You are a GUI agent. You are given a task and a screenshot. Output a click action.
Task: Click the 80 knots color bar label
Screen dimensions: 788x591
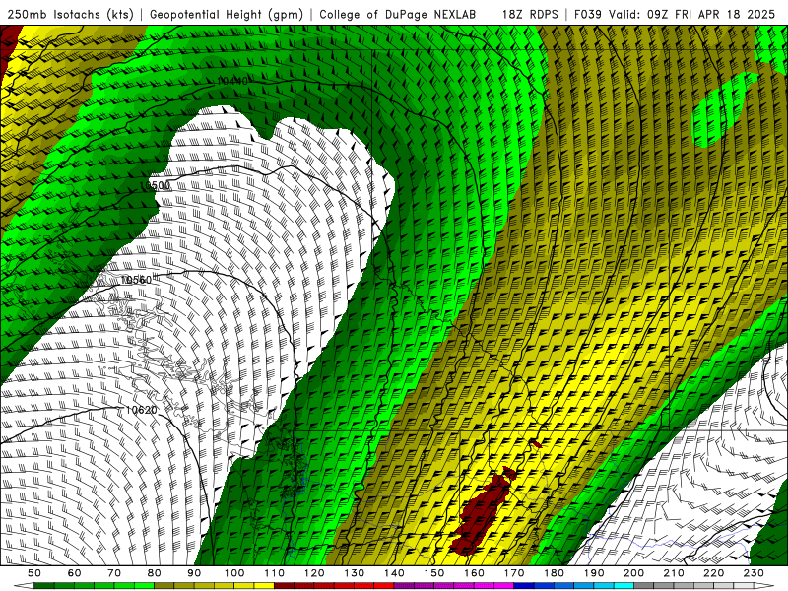155,573
